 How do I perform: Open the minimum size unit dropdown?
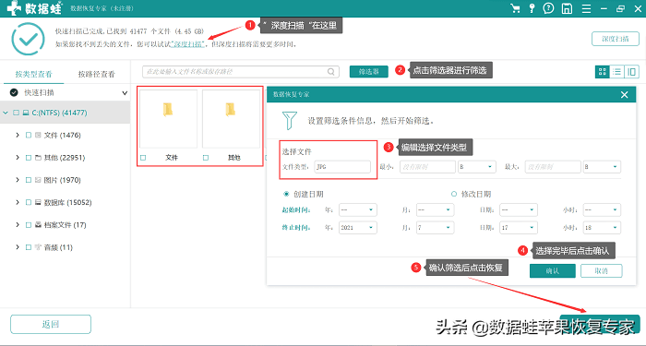477,167
